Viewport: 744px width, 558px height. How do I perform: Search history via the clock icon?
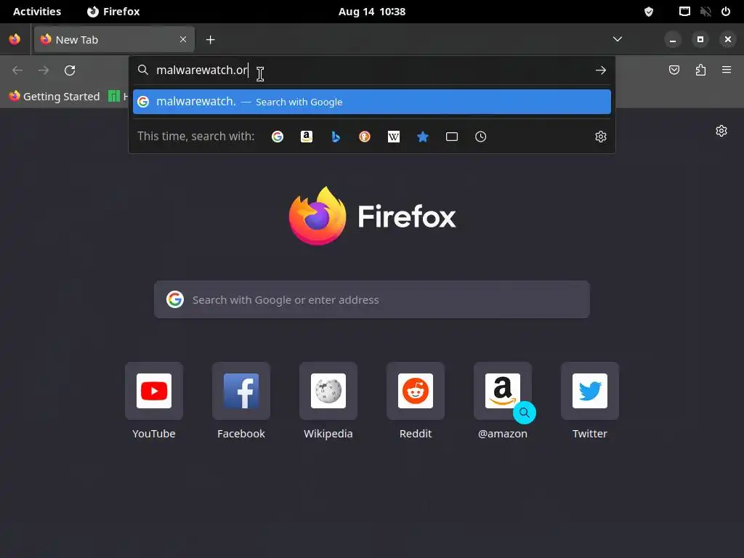click(x=481, y=137)
